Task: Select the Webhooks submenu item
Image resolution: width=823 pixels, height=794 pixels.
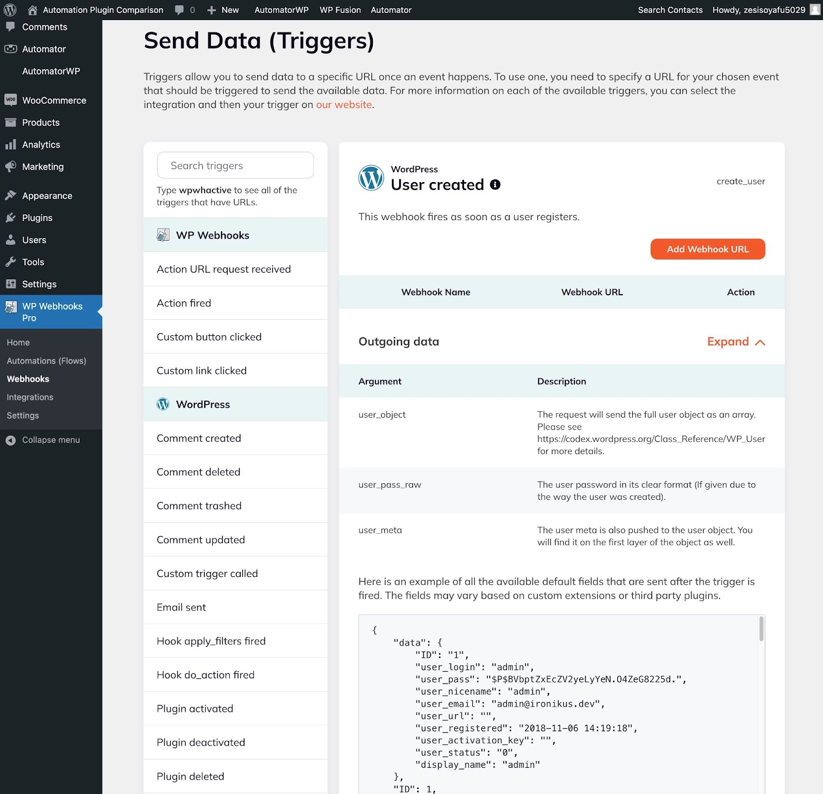Action: tap(28, 379)
